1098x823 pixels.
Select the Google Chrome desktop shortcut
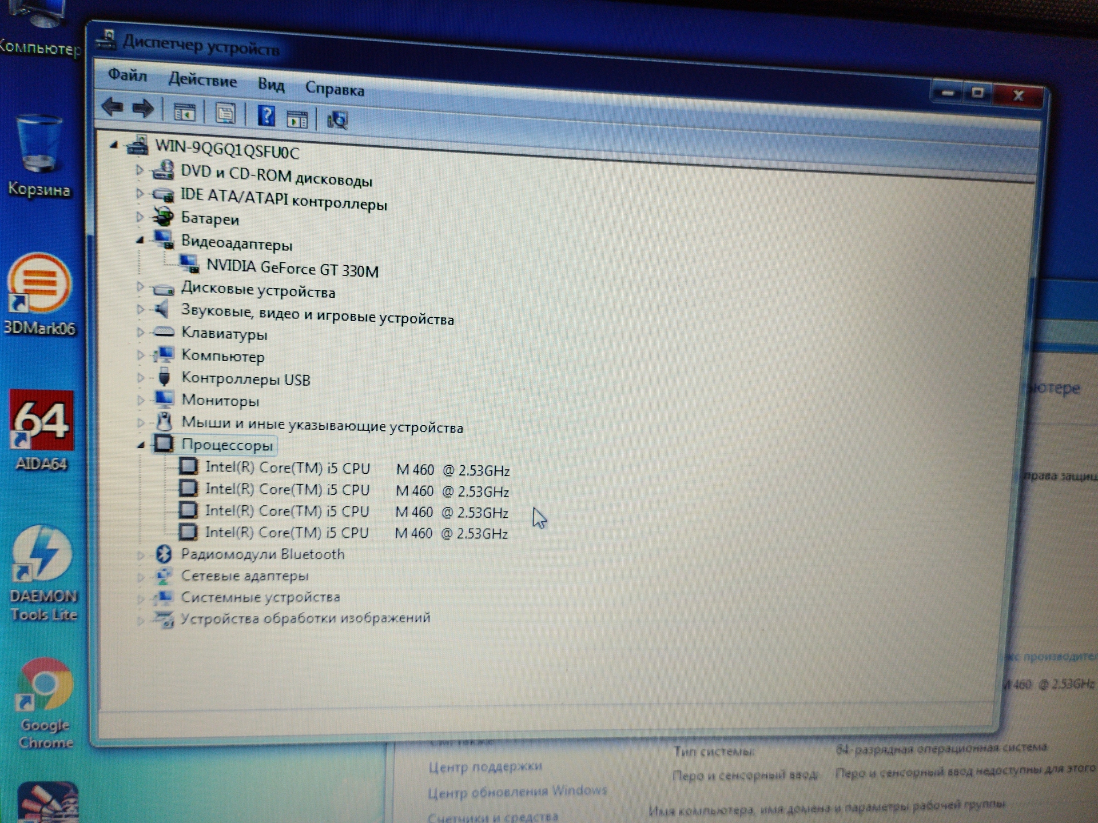click(45, 704)
